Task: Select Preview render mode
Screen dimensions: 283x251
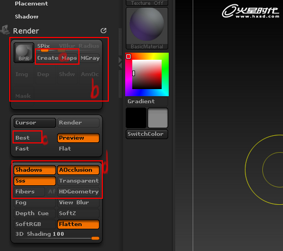Action: pyautogui.click(x=78, y=138)
